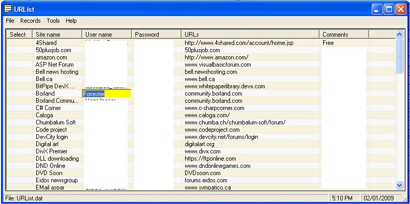The image size is (410, 204).
Task: Click the scrollbar down arrow
Action: [x=399, y=185]
